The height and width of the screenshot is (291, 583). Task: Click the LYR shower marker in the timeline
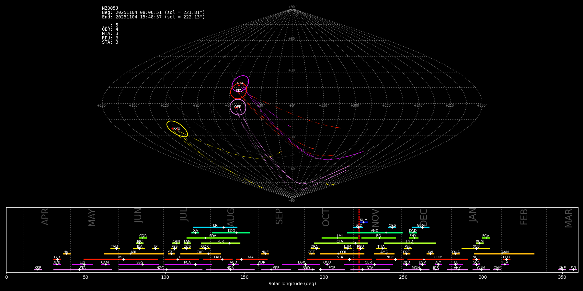pyautogui.click(x=57, y=259)
